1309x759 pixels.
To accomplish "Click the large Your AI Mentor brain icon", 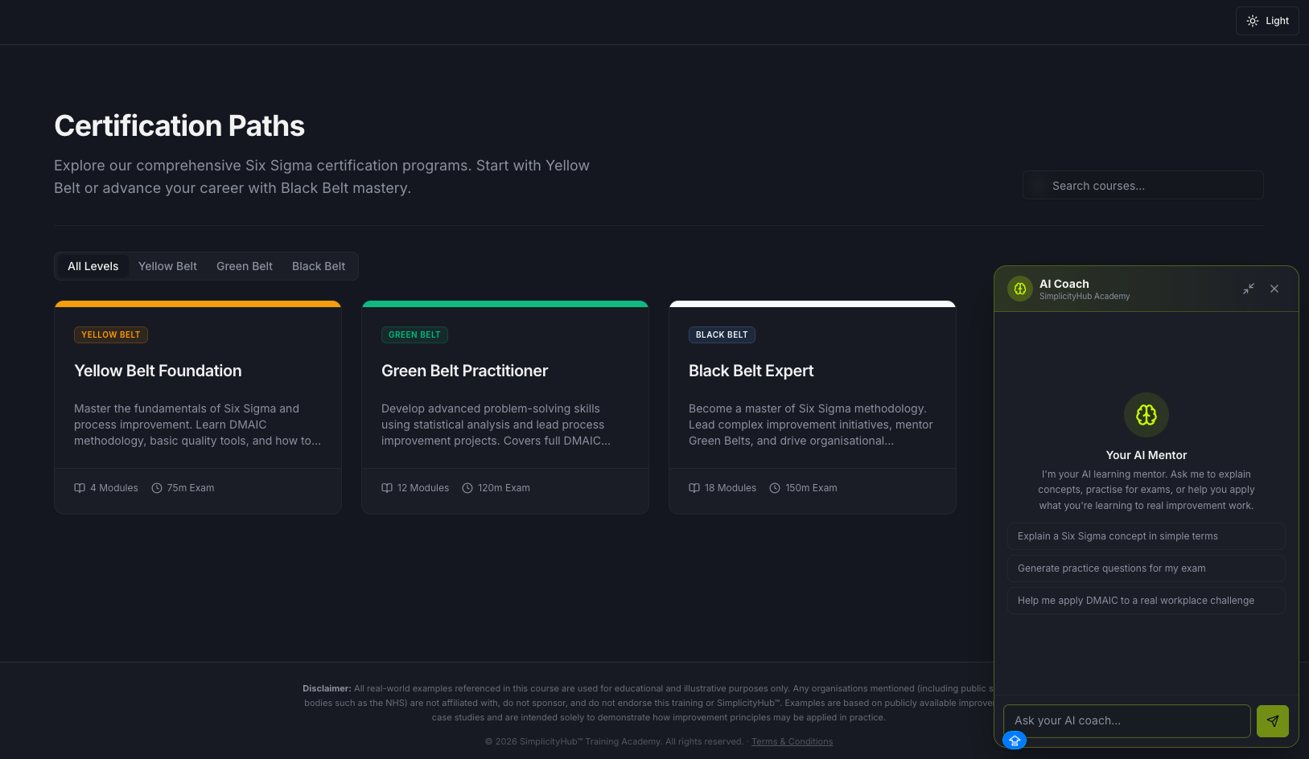I will click(1146, 415).
